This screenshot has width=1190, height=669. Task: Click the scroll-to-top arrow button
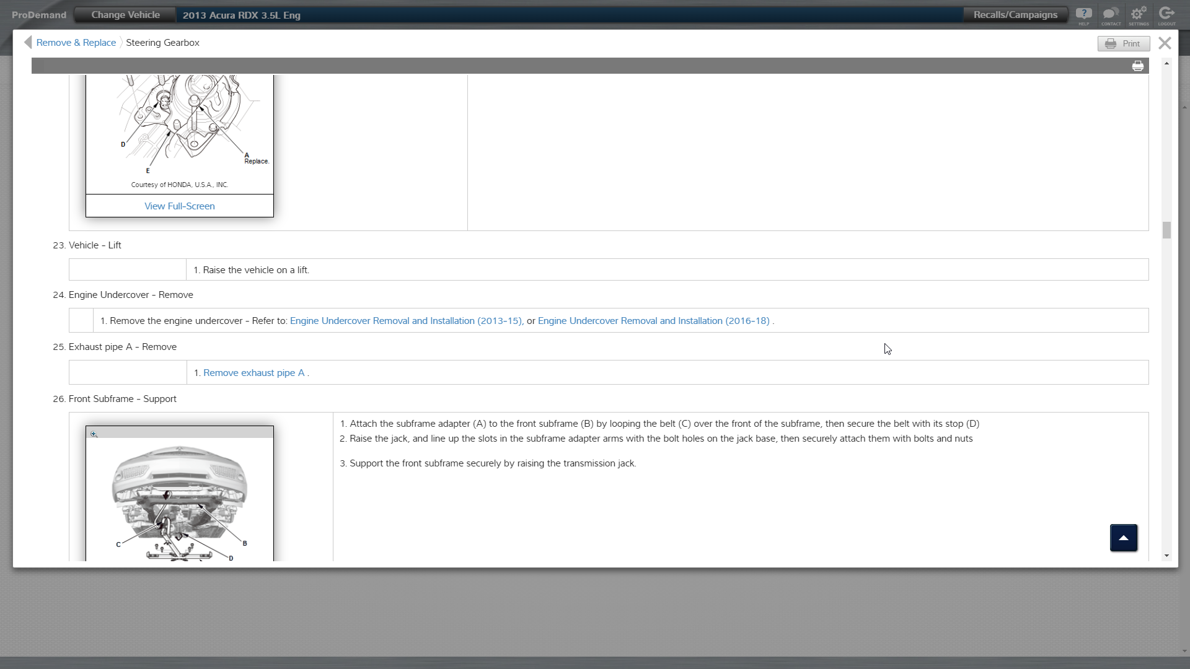coord(1123,538)
